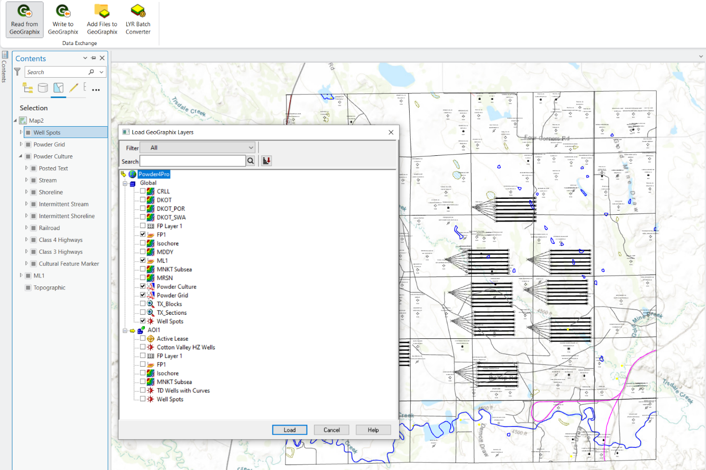
Task: Uncheck the ML1 checkbox
Action: click(143, 260)
